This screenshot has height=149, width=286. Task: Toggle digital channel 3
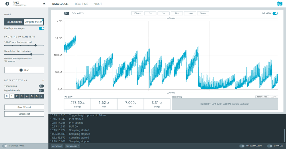pos(22,96)
